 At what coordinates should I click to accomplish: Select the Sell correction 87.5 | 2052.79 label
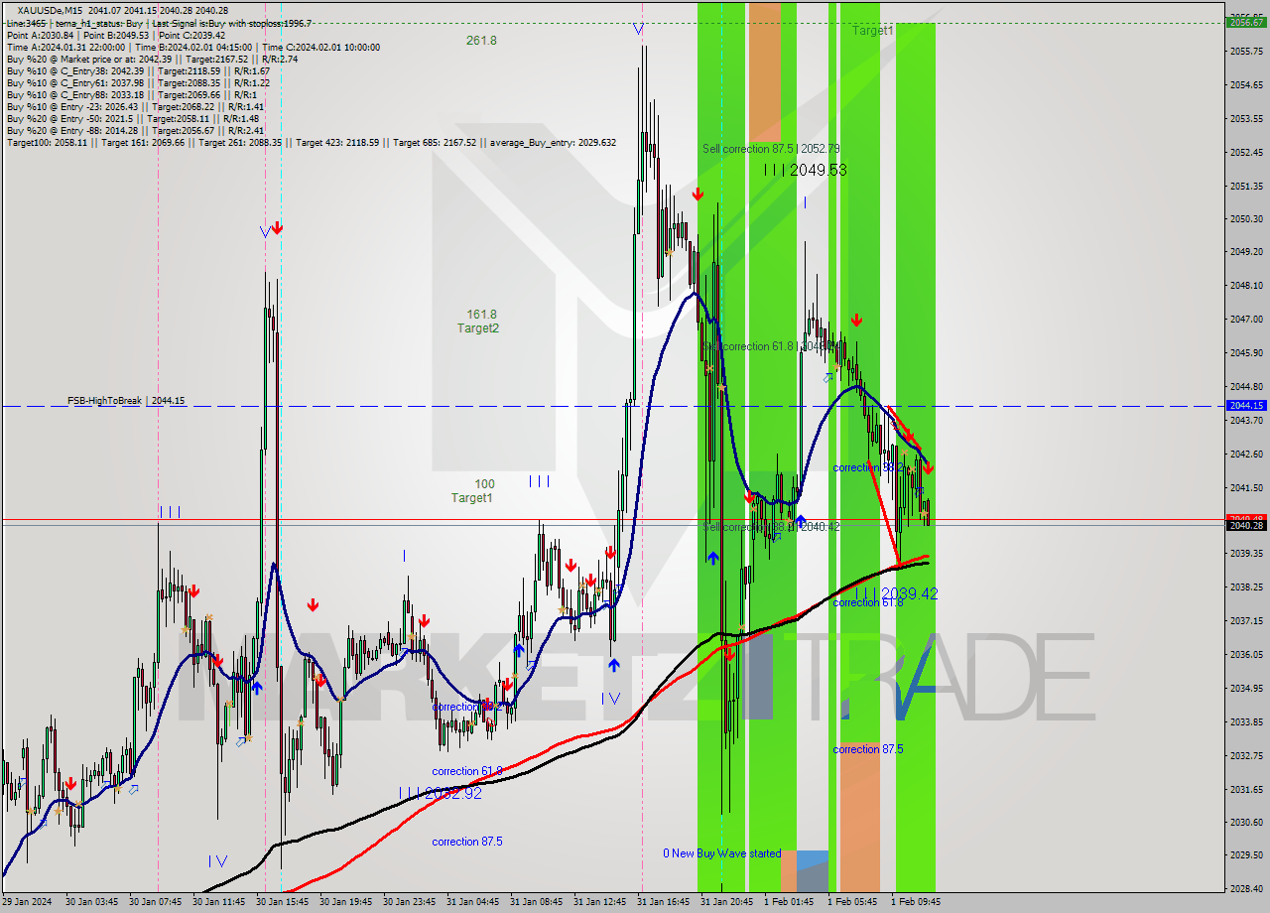pos(771,149)
